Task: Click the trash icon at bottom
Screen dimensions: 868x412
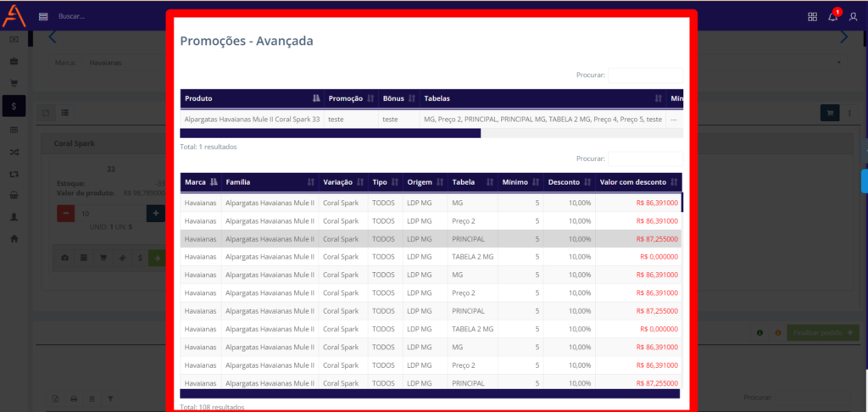Action: click(92, 398)
